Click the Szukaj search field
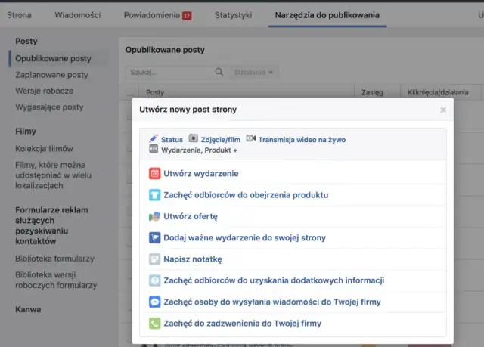This screenshot has width=484, height=347. (176, 72)
